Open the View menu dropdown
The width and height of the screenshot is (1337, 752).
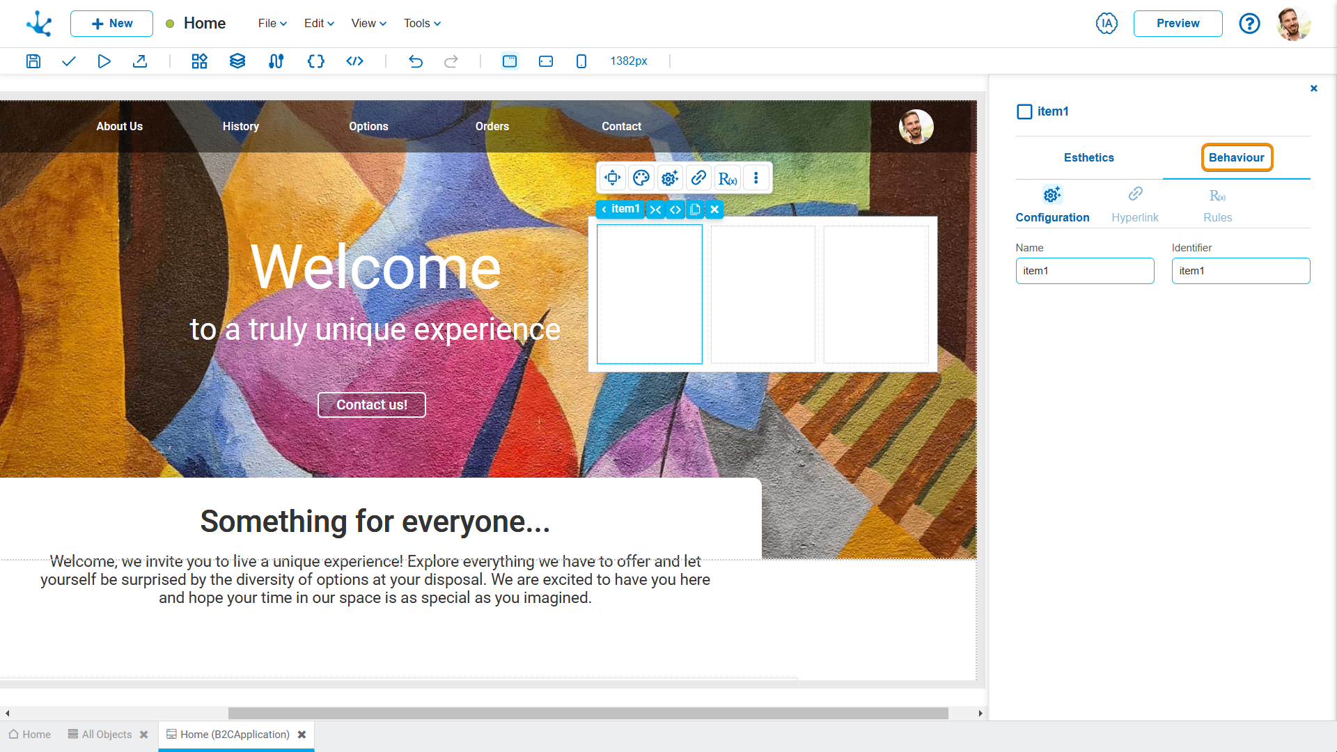[x=367, y=23]
